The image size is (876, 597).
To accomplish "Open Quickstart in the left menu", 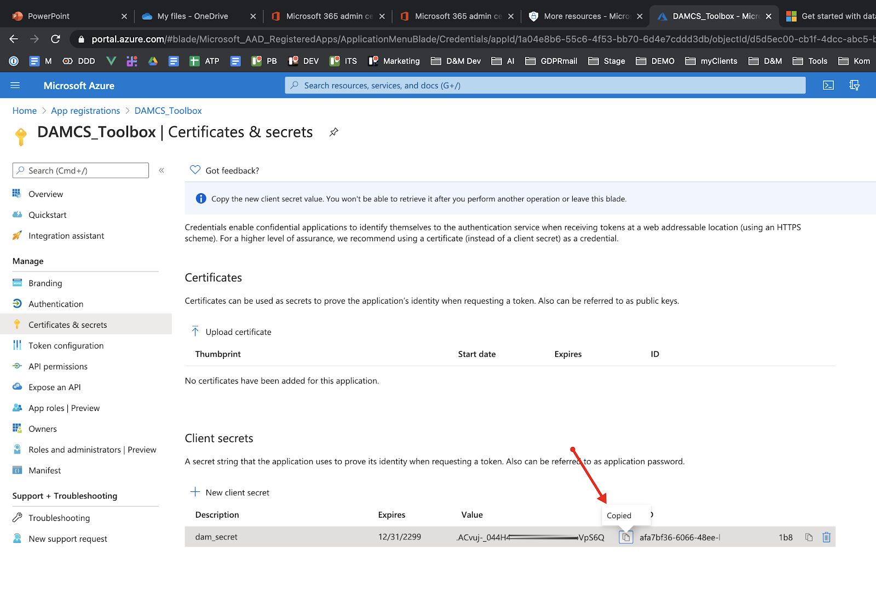I will tap(48, 215).
